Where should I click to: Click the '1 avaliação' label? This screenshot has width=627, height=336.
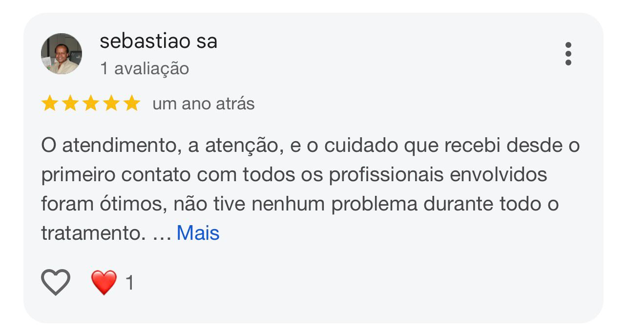[145, 68]
